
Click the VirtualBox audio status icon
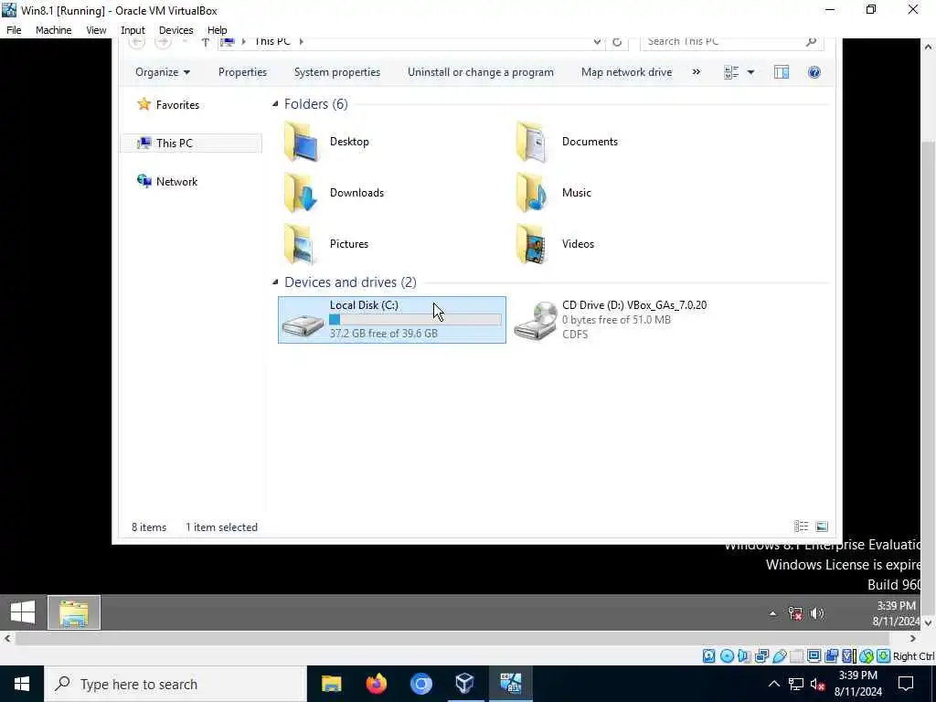click(x=744, y=656)
